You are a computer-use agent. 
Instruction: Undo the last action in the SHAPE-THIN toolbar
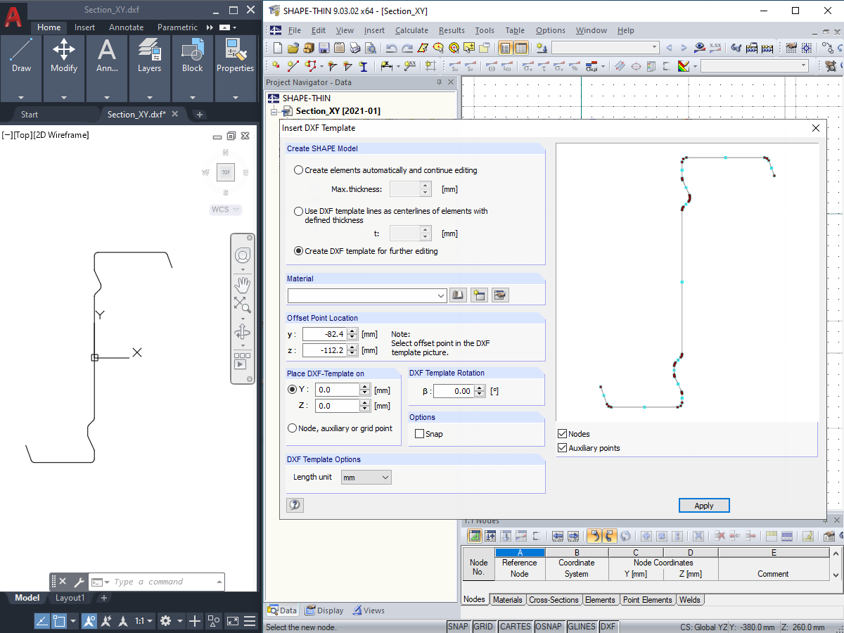coord(392,48)
